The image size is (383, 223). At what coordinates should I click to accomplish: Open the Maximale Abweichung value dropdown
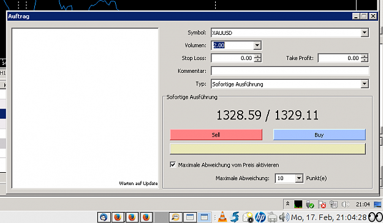299,178
